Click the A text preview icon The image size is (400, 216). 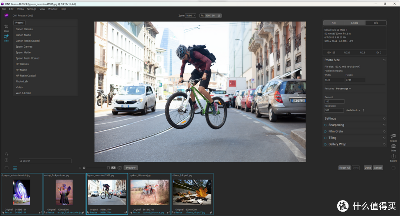point(114,168)
